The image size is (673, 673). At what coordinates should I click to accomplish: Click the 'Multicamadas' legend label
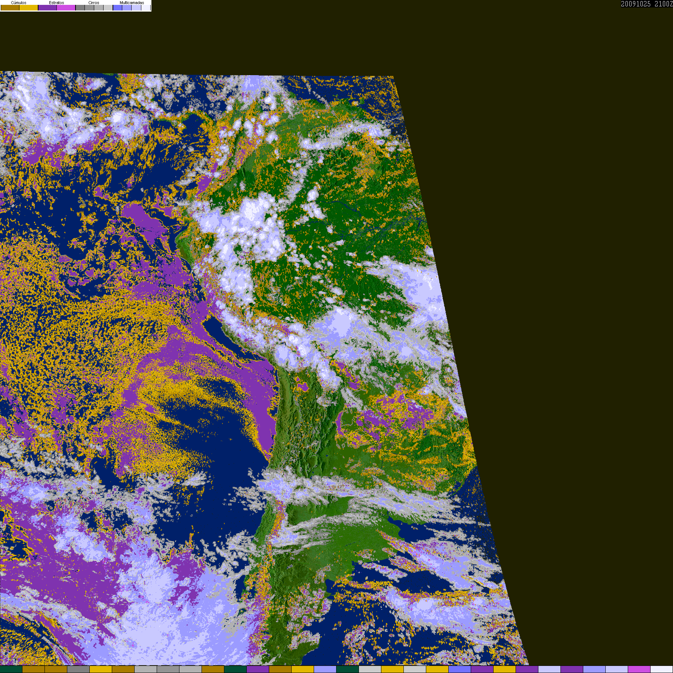132,3
